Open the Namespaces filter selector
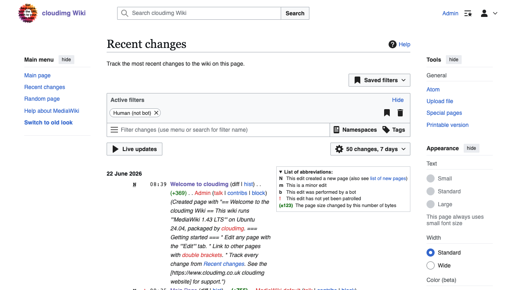Viewport: 517px width, 290px height. pos(355,130)
